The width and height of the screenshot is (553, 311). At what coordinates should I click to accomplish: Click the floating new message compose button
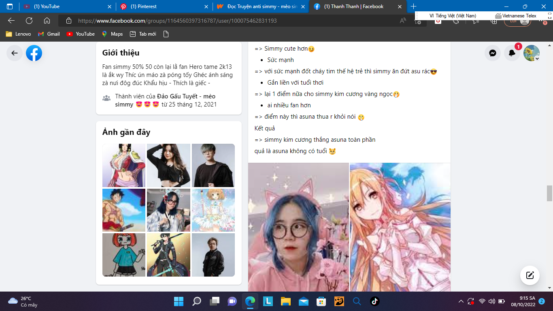(x=530, y=275)
